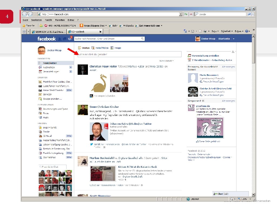Select the Foto/Video composer tab
Screen dimensions: 277x208
click(100, 48)
